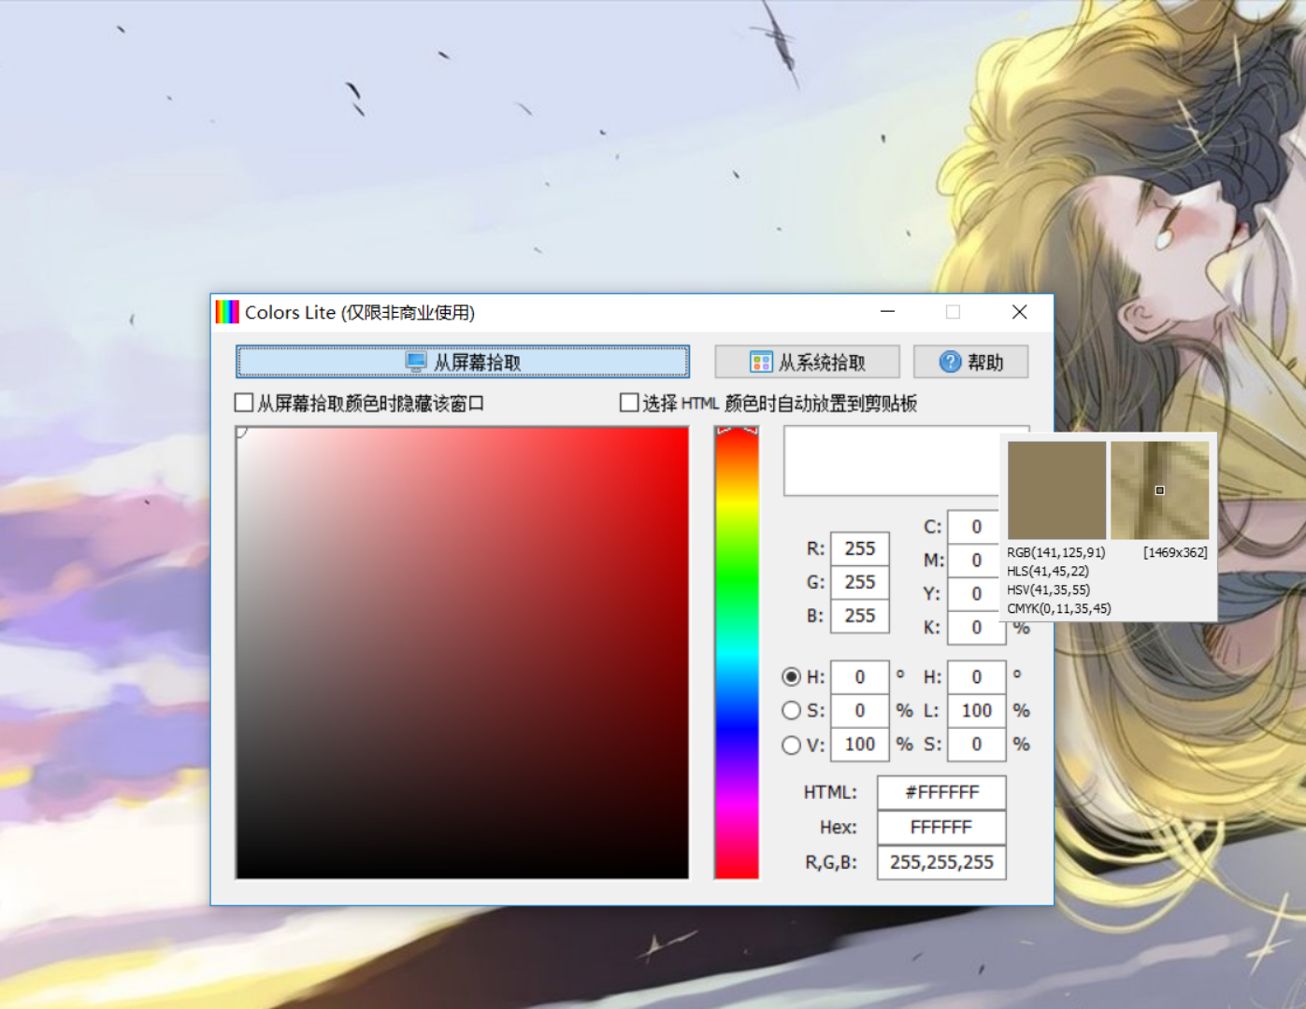
Task: Focus the HSV hue field beside radio H
Action: point(859,677)
